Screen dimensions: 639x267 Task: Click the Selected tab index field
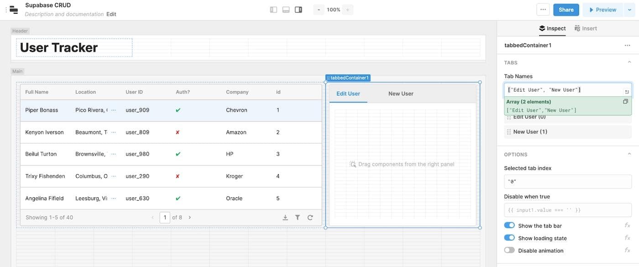pyautogui.click(x=567, y=182)
